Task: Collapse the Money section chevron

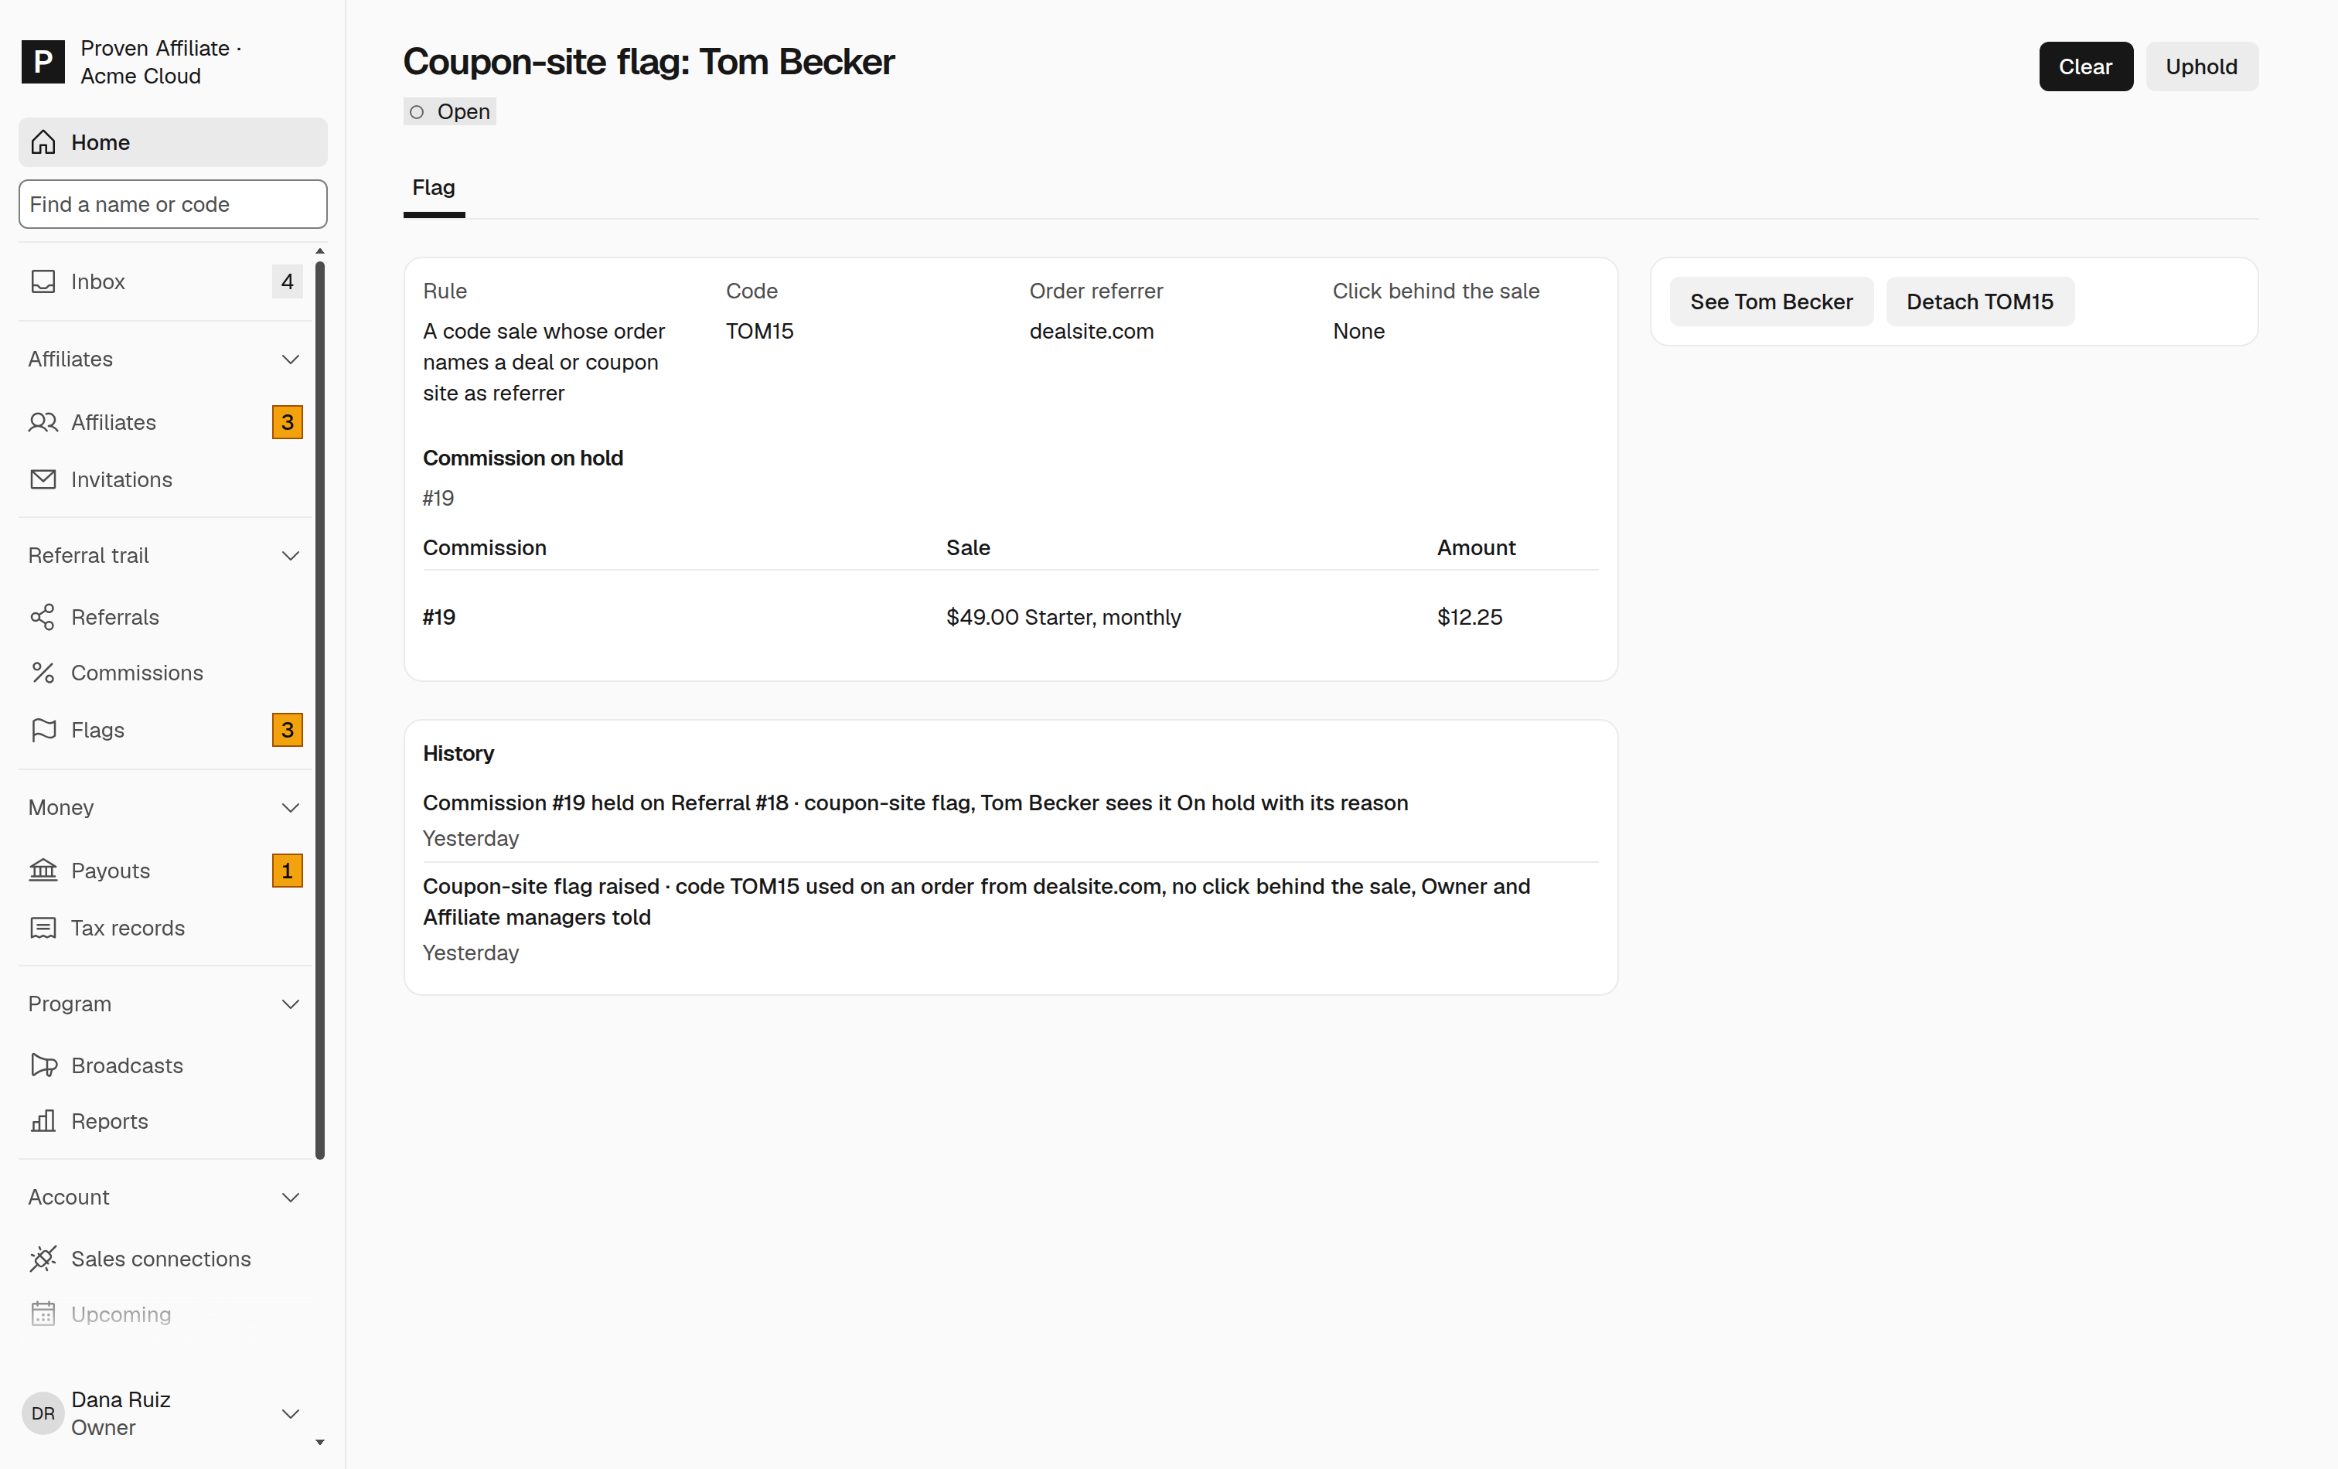Action: (290, 808)
